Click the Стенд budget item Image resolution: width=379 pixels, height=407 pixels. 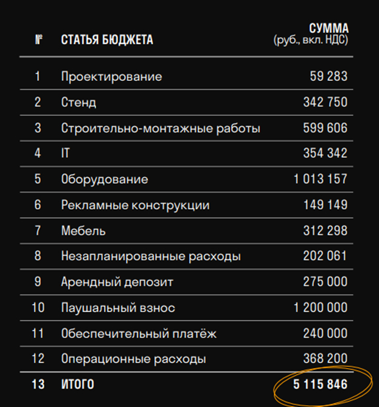pos(78,102)
